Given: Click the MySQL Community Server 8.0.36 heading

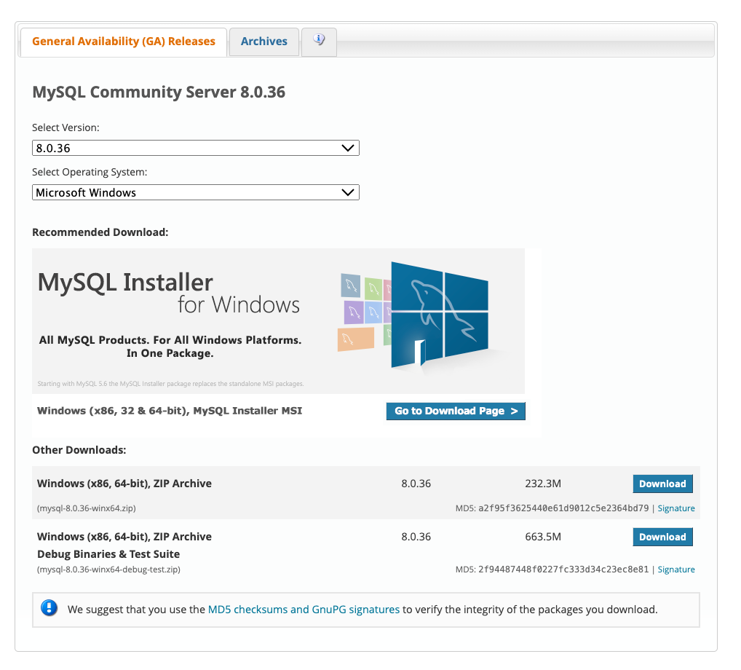Looking at the screenshot, I should pyautogui.click(x=159, y=92).
